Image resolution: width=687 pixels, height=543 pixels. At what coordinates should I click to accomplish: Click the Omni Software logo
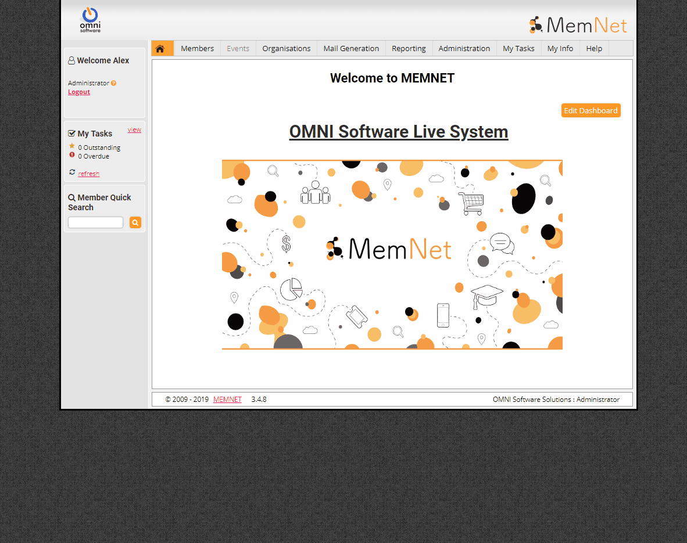pyautogui.click(x=90, y=20)
